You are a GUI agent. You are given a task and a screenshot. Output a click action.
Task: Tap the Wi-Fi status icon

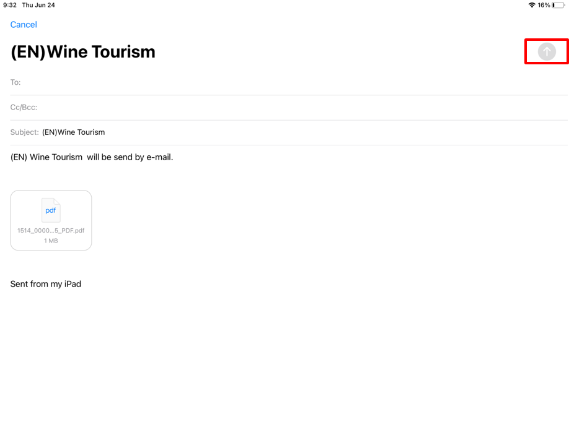[x=531, y=5]
